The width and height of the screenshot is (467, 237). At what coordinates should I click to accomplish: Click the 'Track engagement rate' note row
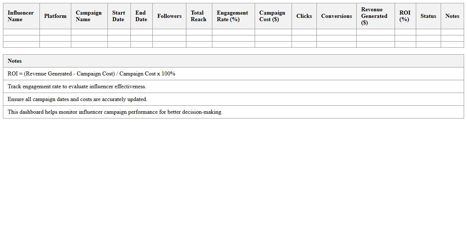tap(77, 86)
